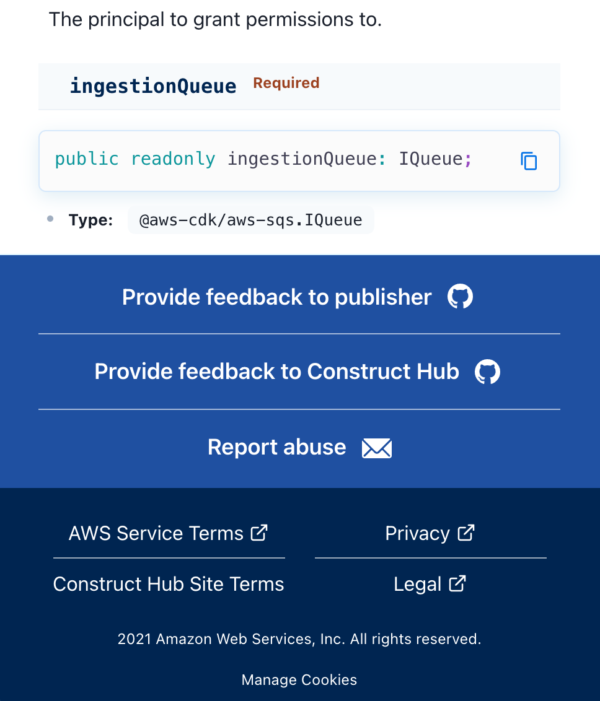Open the AWS Service Terms page
The image size is (600, 701).
pyautogui.click(x=156, y=533)
